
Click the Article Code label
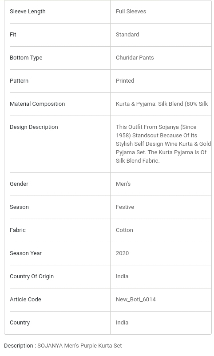coord(25,300)
